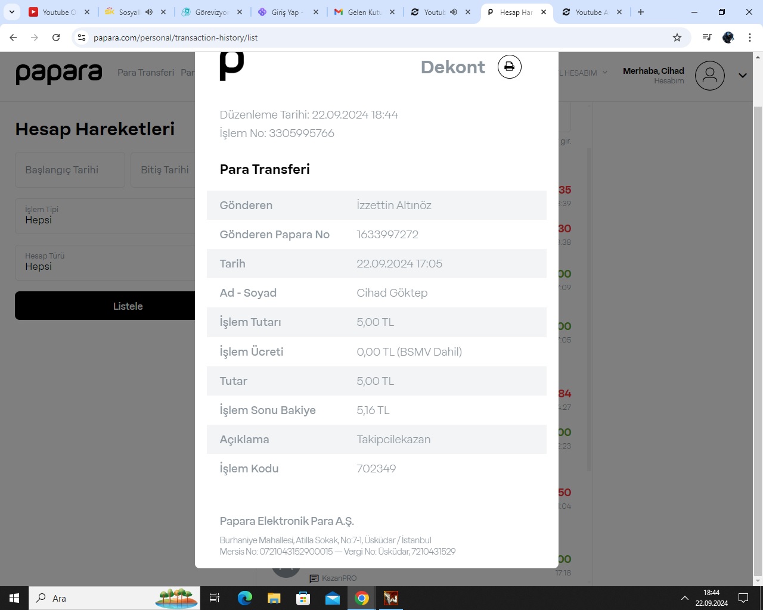Screen dimensions: 763x610
Task: Close the Hesap Hareketleri tab
Action: [x=544, y=12]
